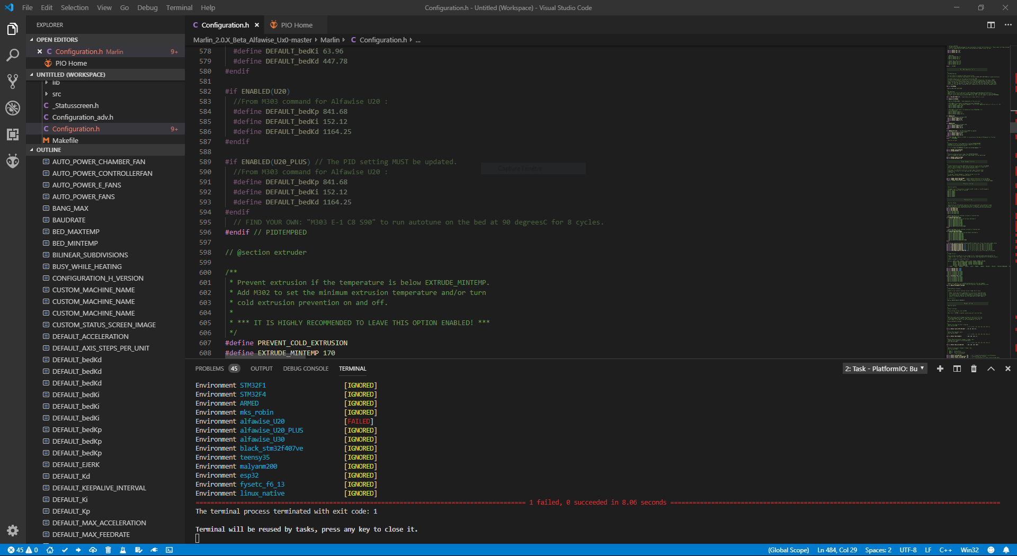Viewport: 1017px width, 556px height.
Task: Kill the terminal with trash icon
Action: (974, 369)
